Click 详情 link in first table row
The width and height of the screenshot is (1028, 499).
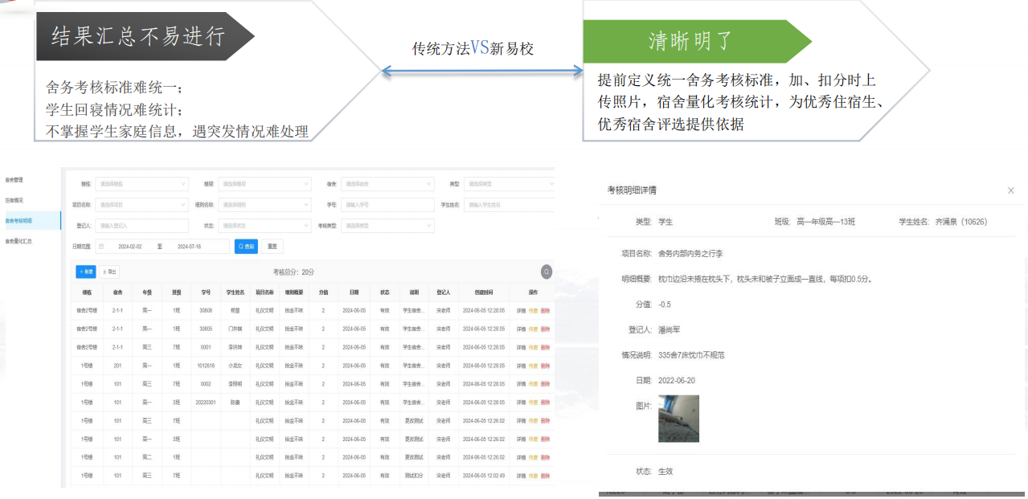(521, 310)
